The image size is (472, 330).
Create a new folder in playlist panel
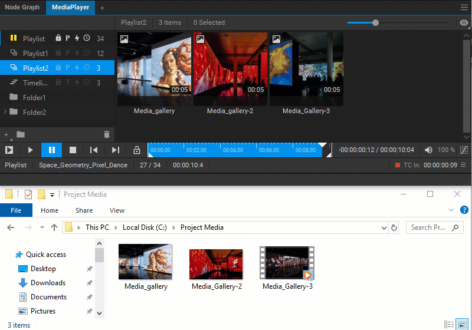[21, 134]
